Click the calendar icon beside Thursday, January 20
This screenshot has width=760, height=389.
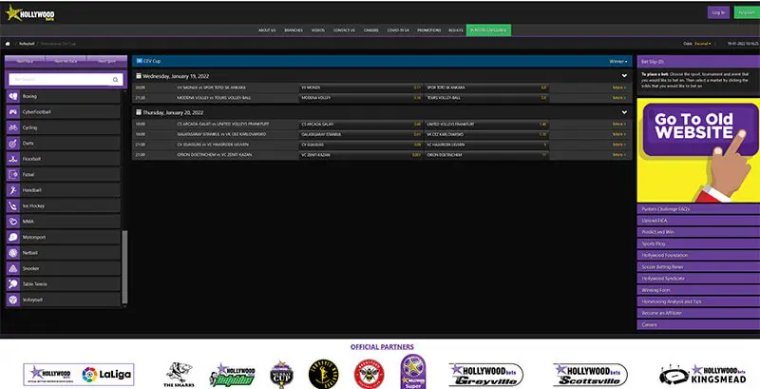coord(139,112)
